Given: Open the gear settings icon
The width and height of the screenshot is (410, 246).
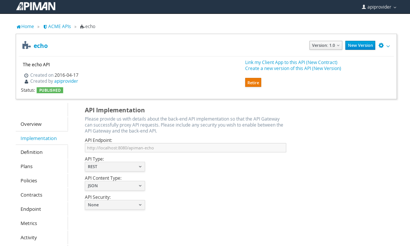Looking at the screenshot, I should (381, 45).
